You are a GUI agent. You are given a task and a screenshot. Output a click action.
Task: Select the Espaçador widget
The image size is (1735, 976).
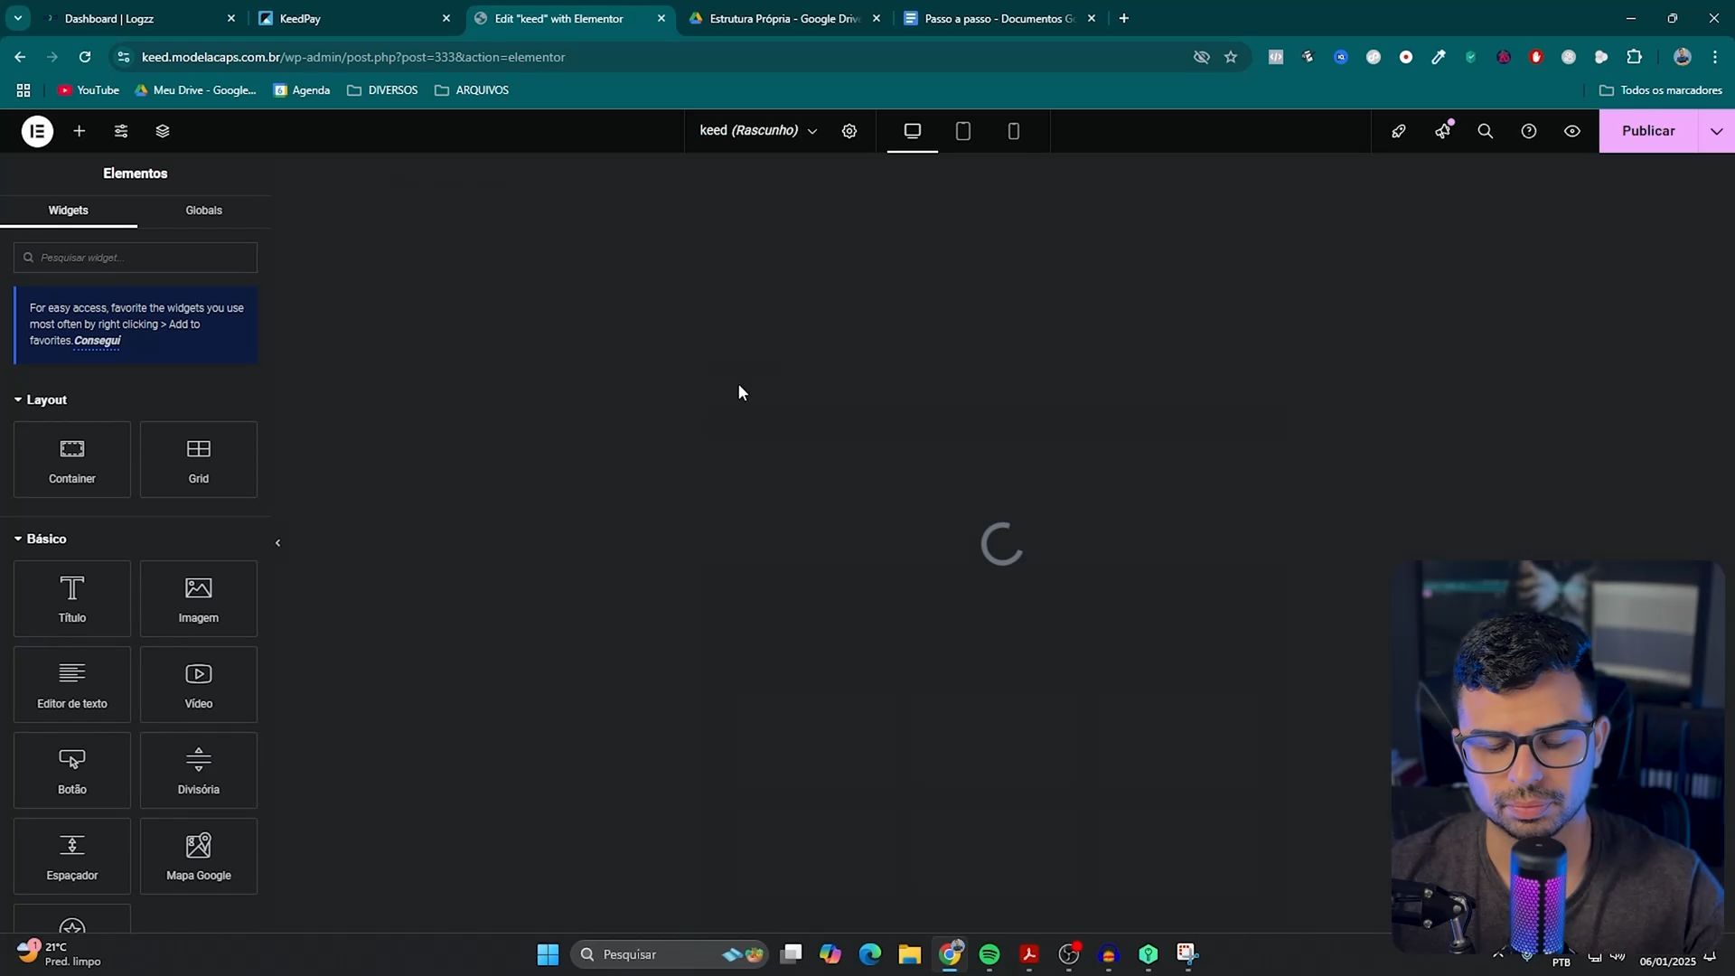click(72, 857)
